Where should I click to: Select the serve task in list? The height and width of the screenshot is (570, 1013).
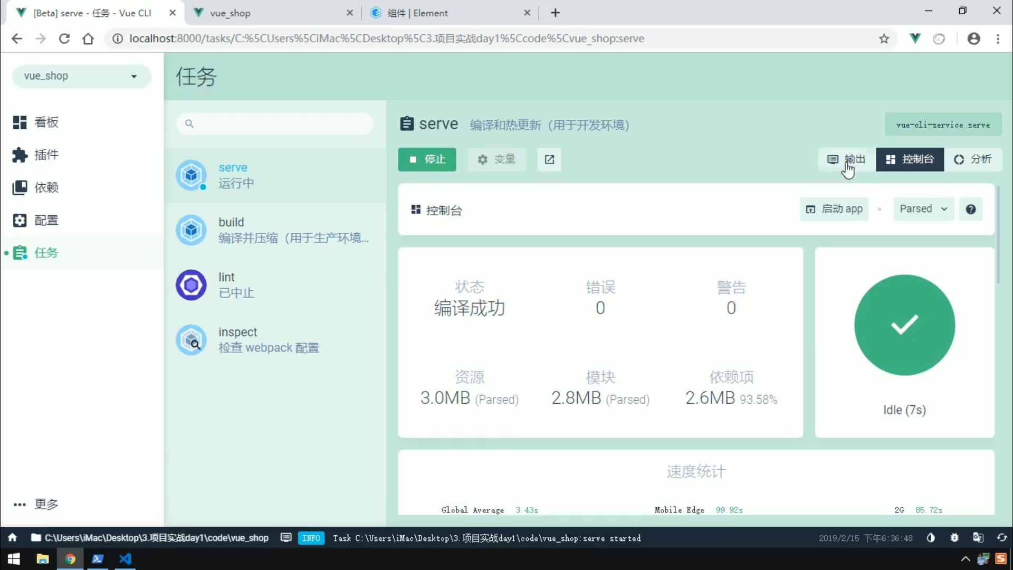(275, 175)
